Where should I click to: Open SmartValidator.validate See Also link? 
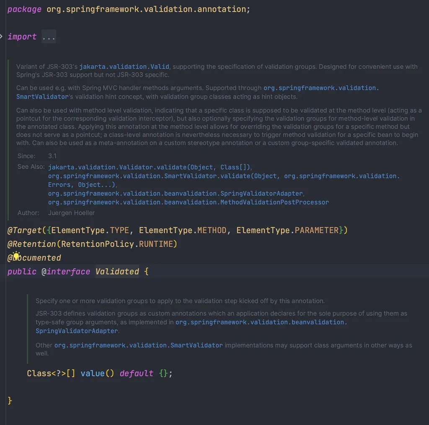pyautogui.click(x=224, y=180)
